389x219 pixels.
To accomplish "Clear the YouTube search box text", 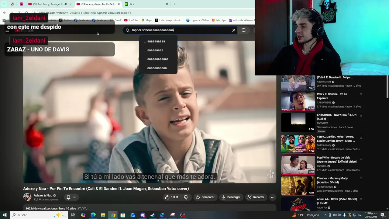I will (234, 30).
